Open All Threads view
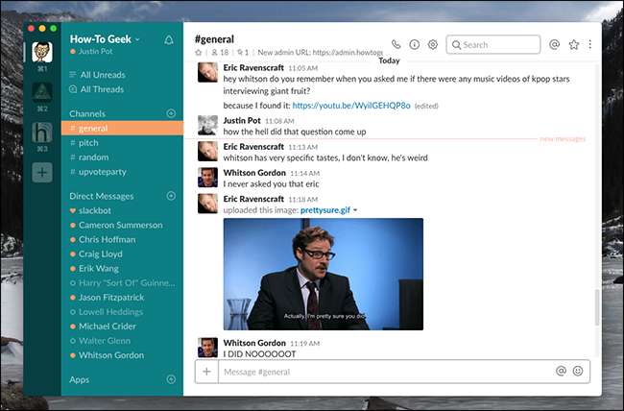Image resolution: width=624 pixels, height=411 pixels. [x=97, y=89]
